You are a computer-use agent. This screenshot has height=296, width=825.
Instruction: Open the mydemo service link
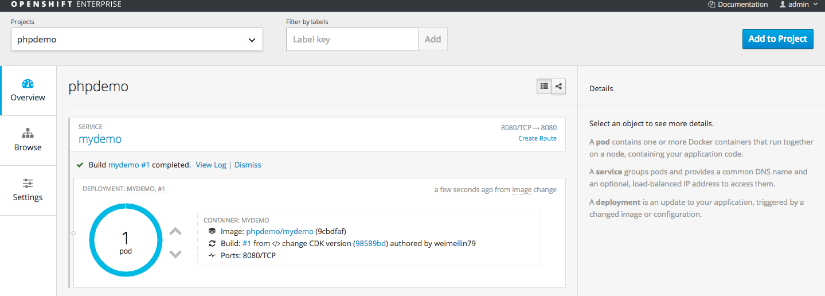tap(100, 139)
